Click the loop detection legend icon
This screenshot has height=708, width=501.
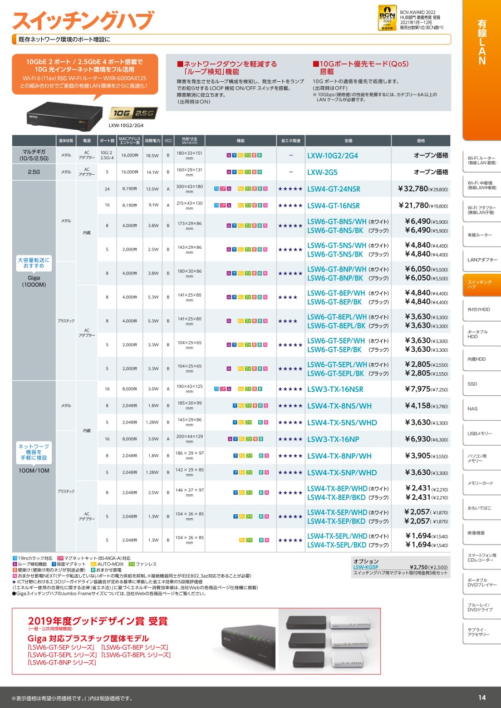click(x=15, y=564)
